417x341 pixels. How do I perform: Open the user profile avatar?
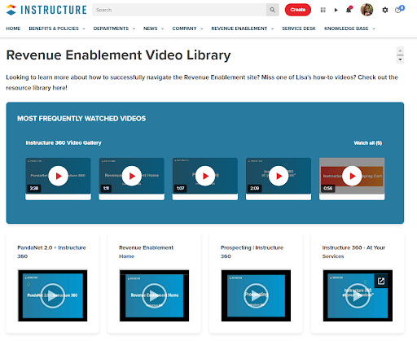367,10
